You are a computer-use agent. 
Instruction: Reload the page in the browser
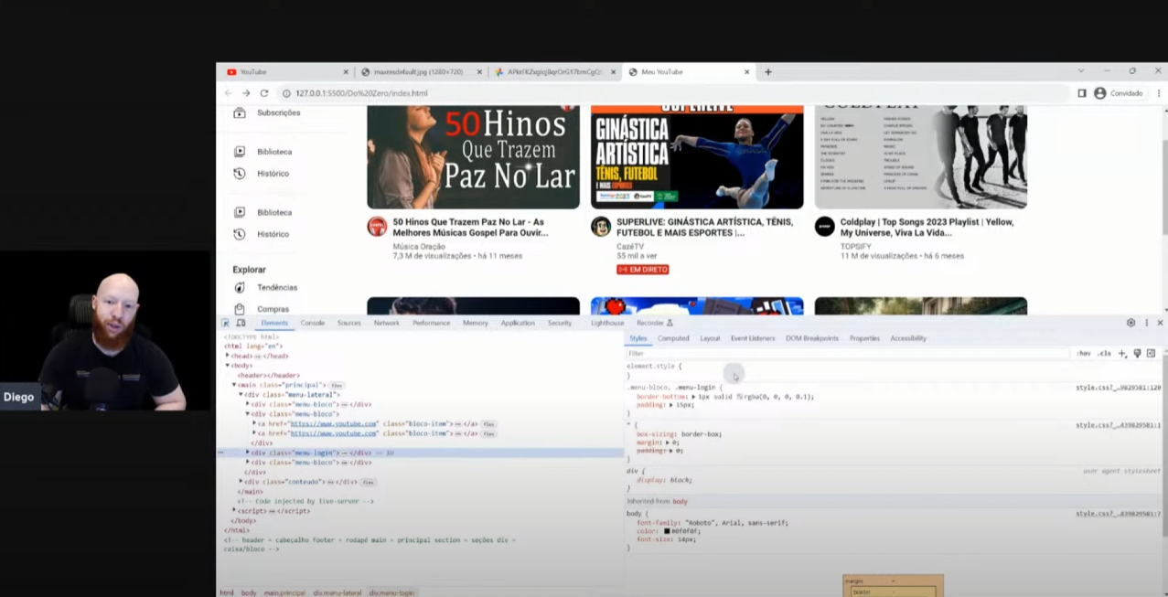tap(264, 93)
